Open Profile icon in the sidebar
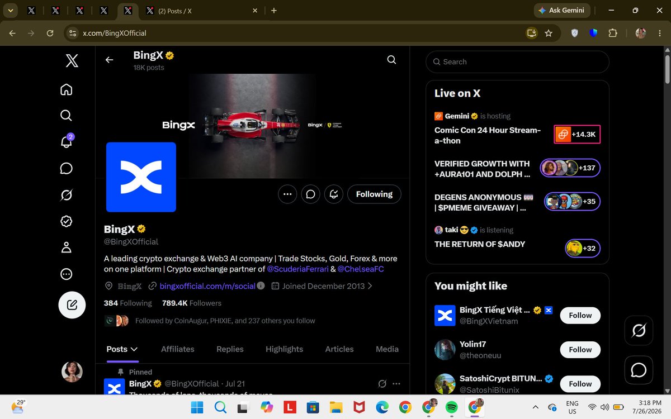This screenshot has width=671, height=419. (x=66, y=247)
